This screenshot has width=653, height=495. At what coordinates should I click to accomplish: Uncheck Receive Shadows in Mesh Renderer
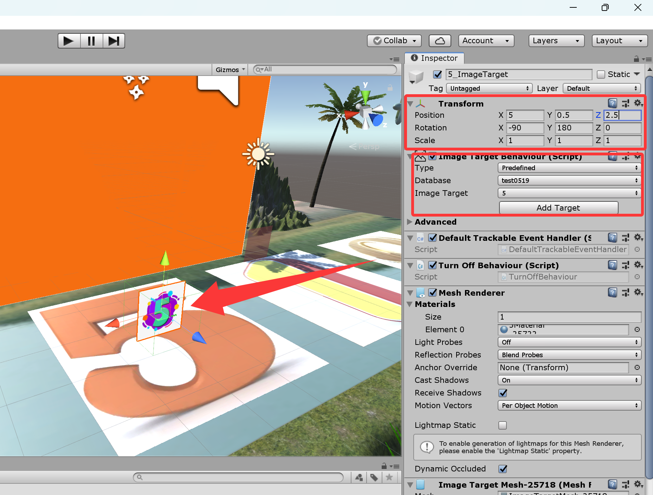coord(503,393)
